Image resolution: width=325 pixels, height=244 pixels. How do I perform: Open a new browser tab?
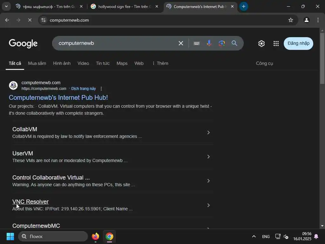click(243, 7)
